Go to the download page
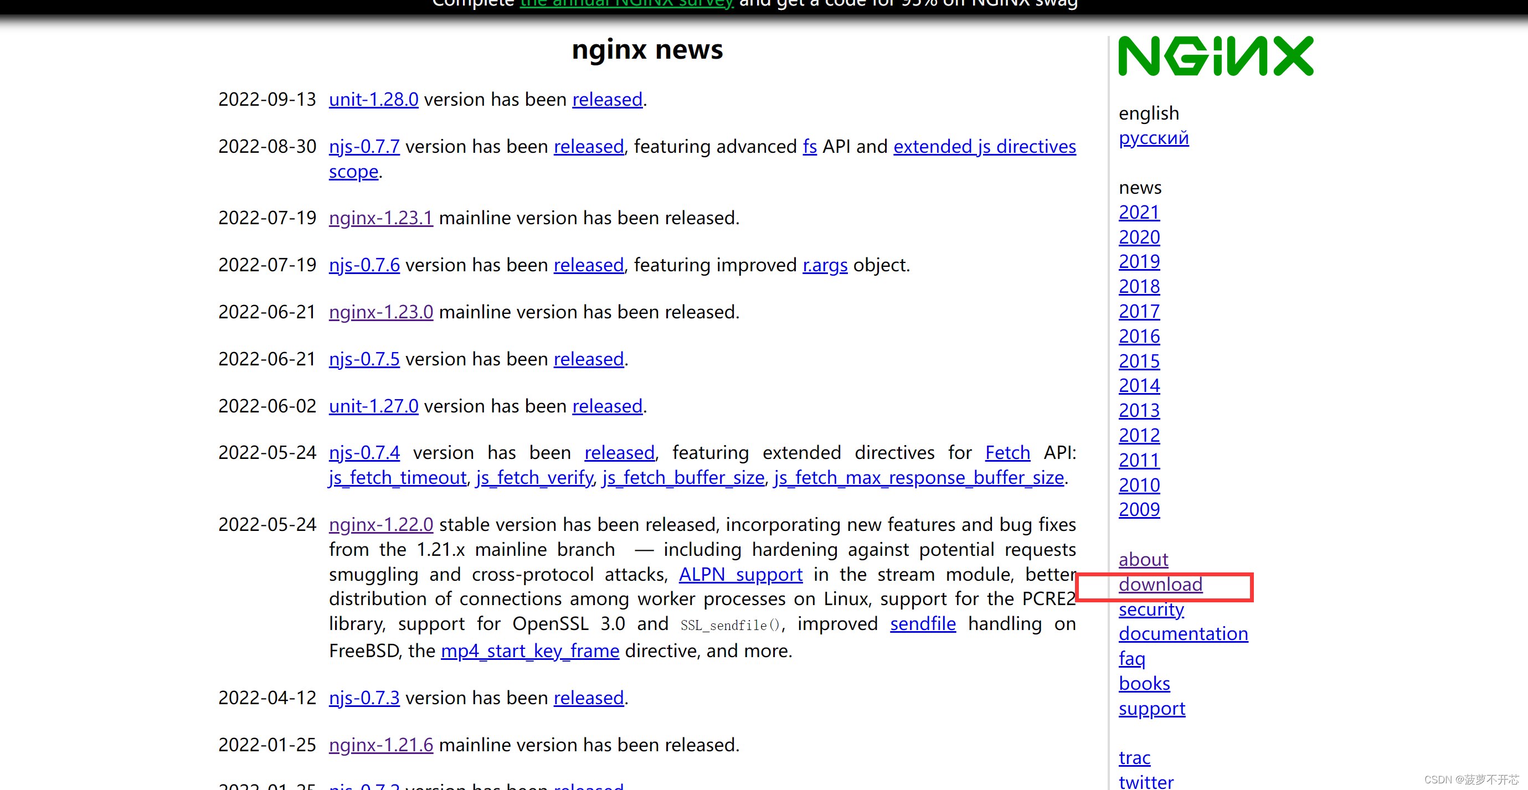1528x790 pixels. pos(1160,584)
